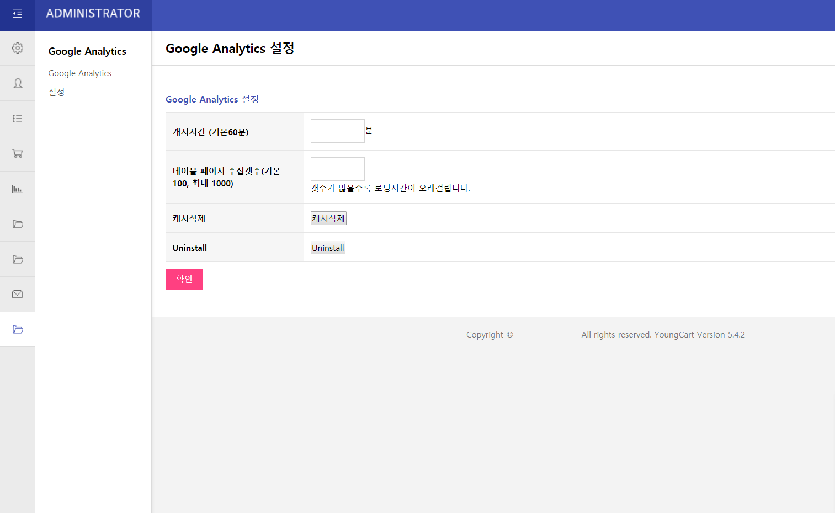Click the 캐시시간 (기본60분) row label

(x=210, y=132)
